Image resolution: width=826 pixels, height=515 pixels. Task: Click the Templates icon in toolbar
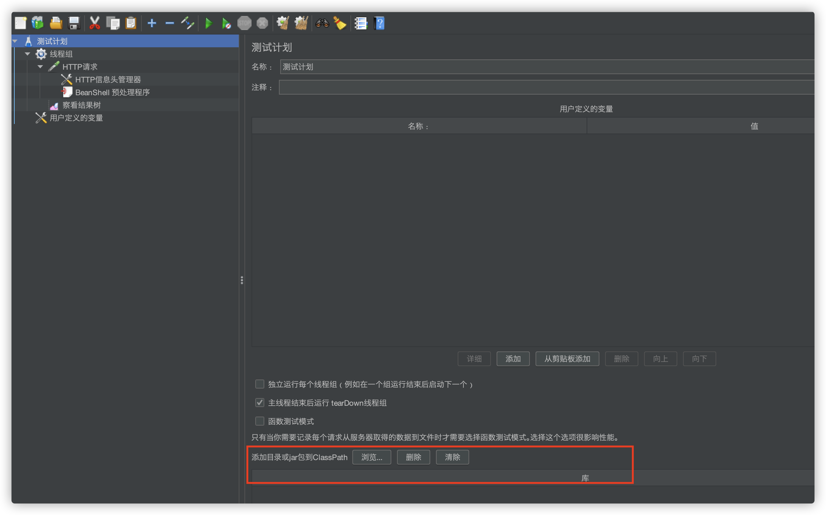pyautogui.click(x=38, y=23)
